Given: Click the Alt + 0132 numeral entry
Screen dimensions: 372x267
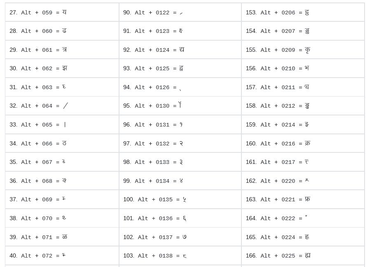Looking at the screenshot, I should pos(180,143).
